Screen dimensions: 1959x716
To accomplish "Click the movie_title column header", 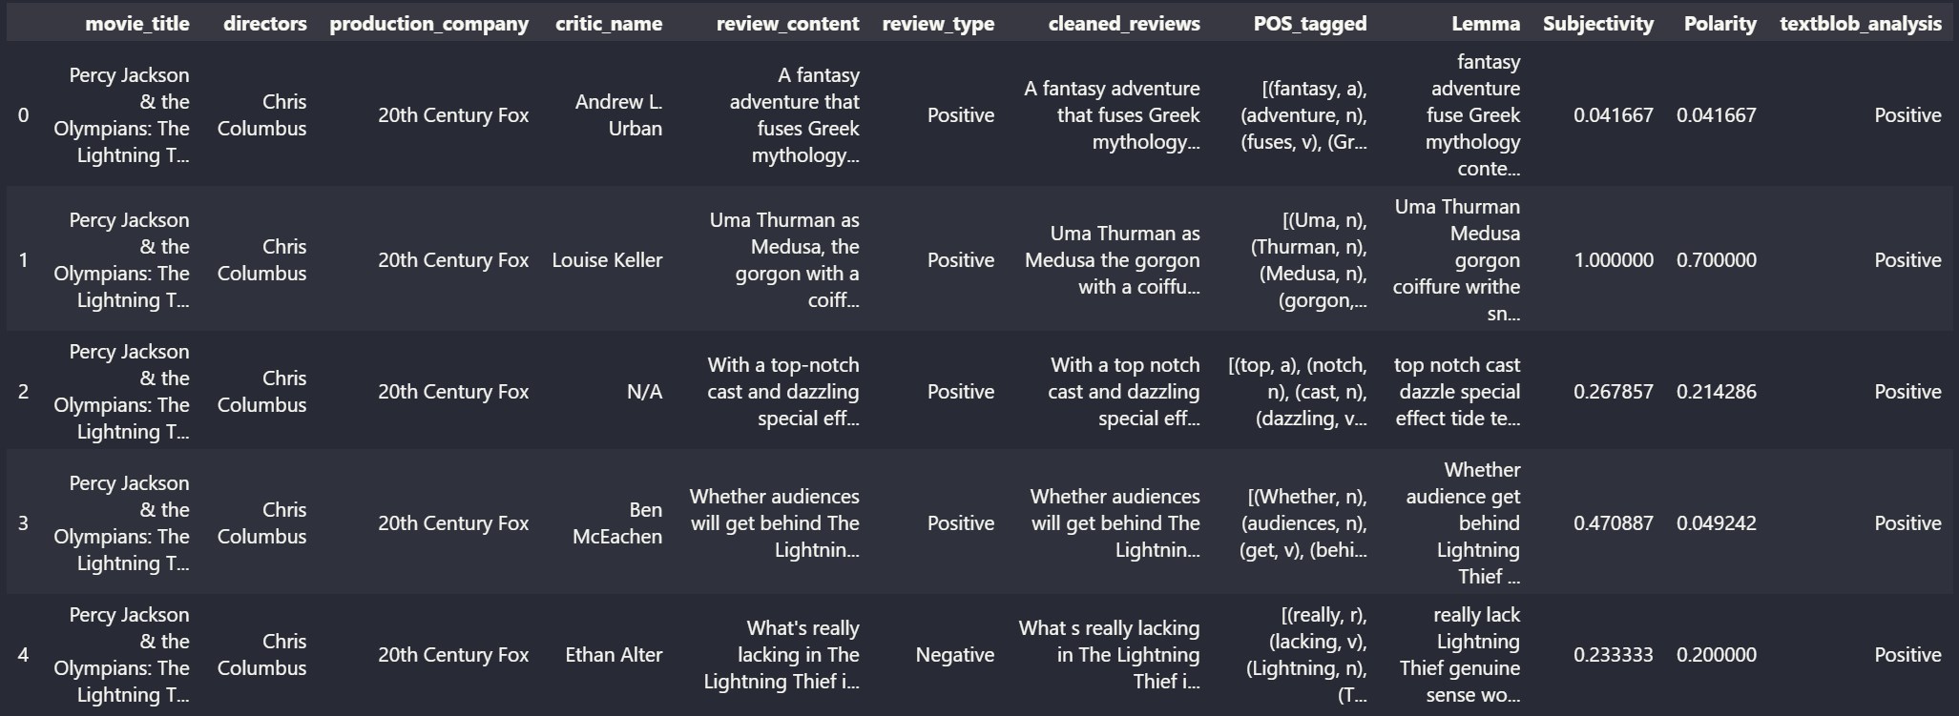I will (x=137, y=24).
